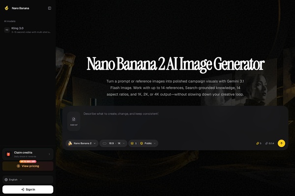This screenshot has width=295, height=196.
Task: Click the Nano Banana logo icon
Action: [x=6, y=8]
